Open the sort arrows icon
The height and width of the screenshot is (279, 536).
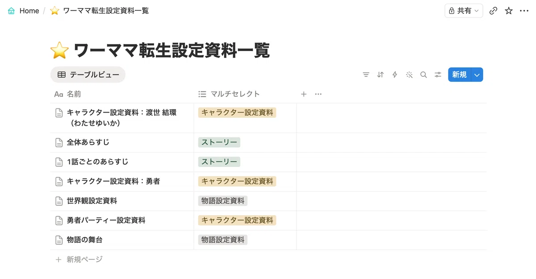pos(380,75)
